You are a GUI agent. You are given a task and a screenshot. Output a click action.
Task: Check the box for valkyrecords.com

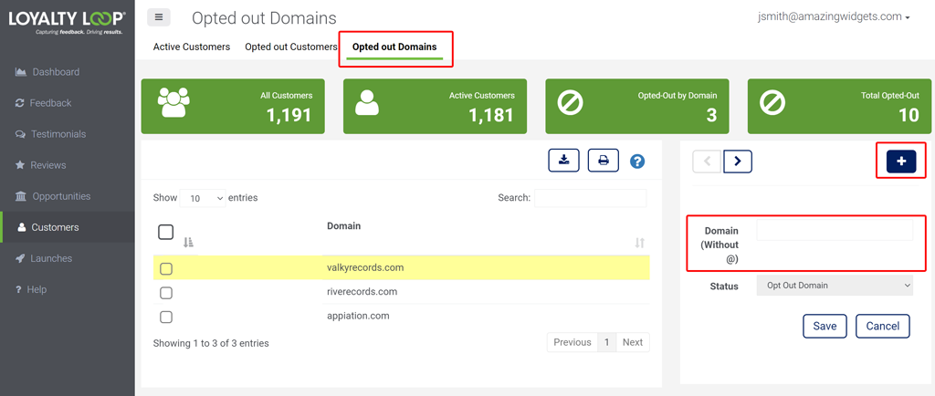click(x=166, y=268)
